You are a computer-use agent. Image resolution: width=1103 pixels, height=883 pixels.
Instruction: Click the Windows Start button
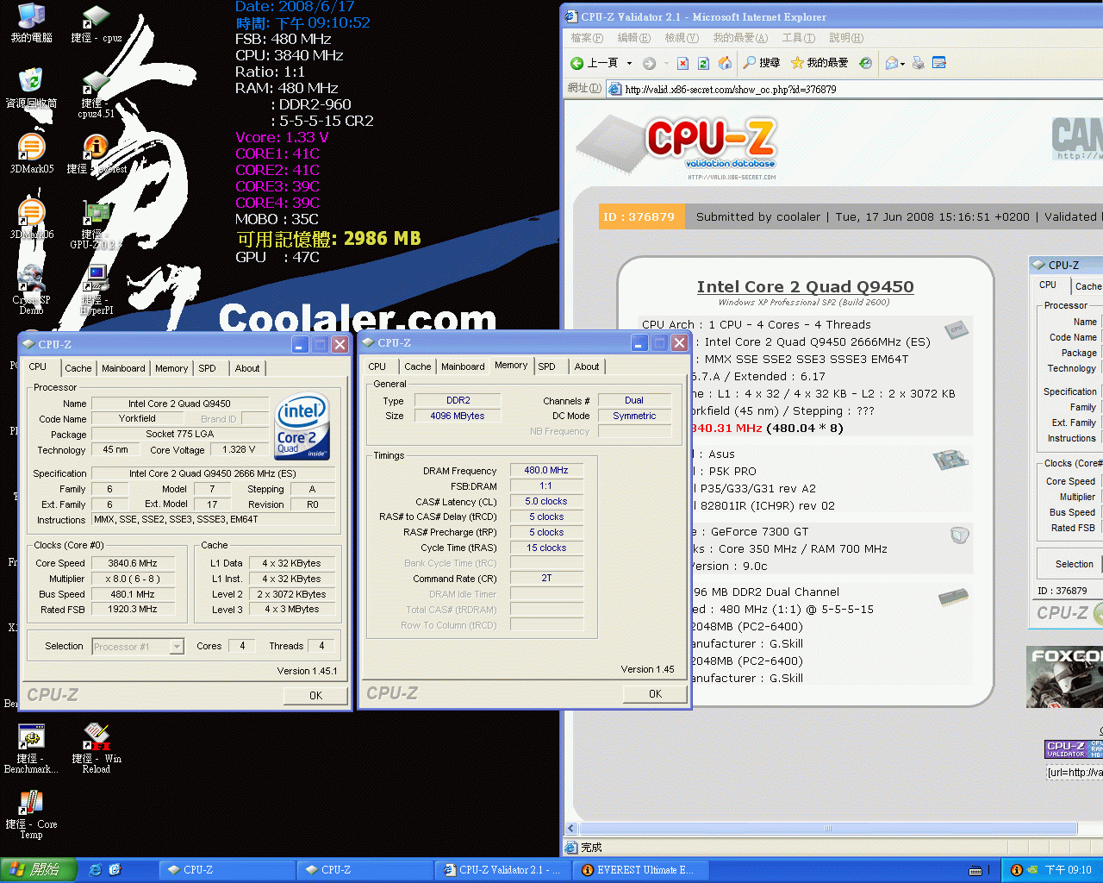pyautogui.click(x=38, y=870)
